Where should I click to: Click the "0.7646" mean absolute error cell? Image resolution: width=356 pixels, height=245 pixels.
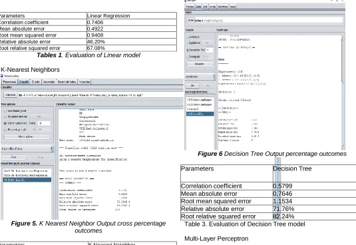click(315, 194)
